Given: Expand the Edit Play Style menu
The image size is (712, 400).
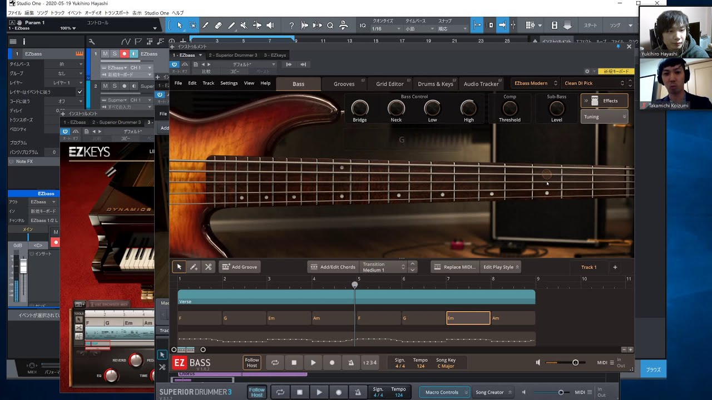Looking at the screenshot, I should 501,267.
